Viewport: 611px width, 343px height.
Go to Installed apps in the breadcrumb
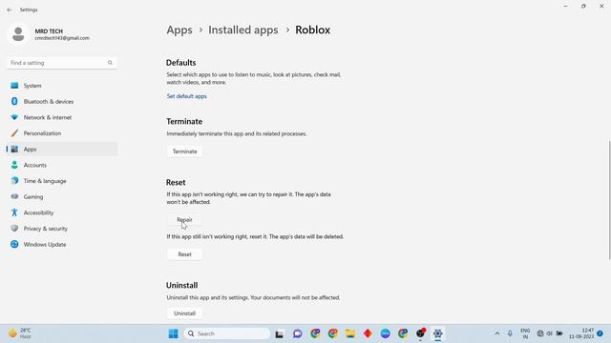pos(243,30)
